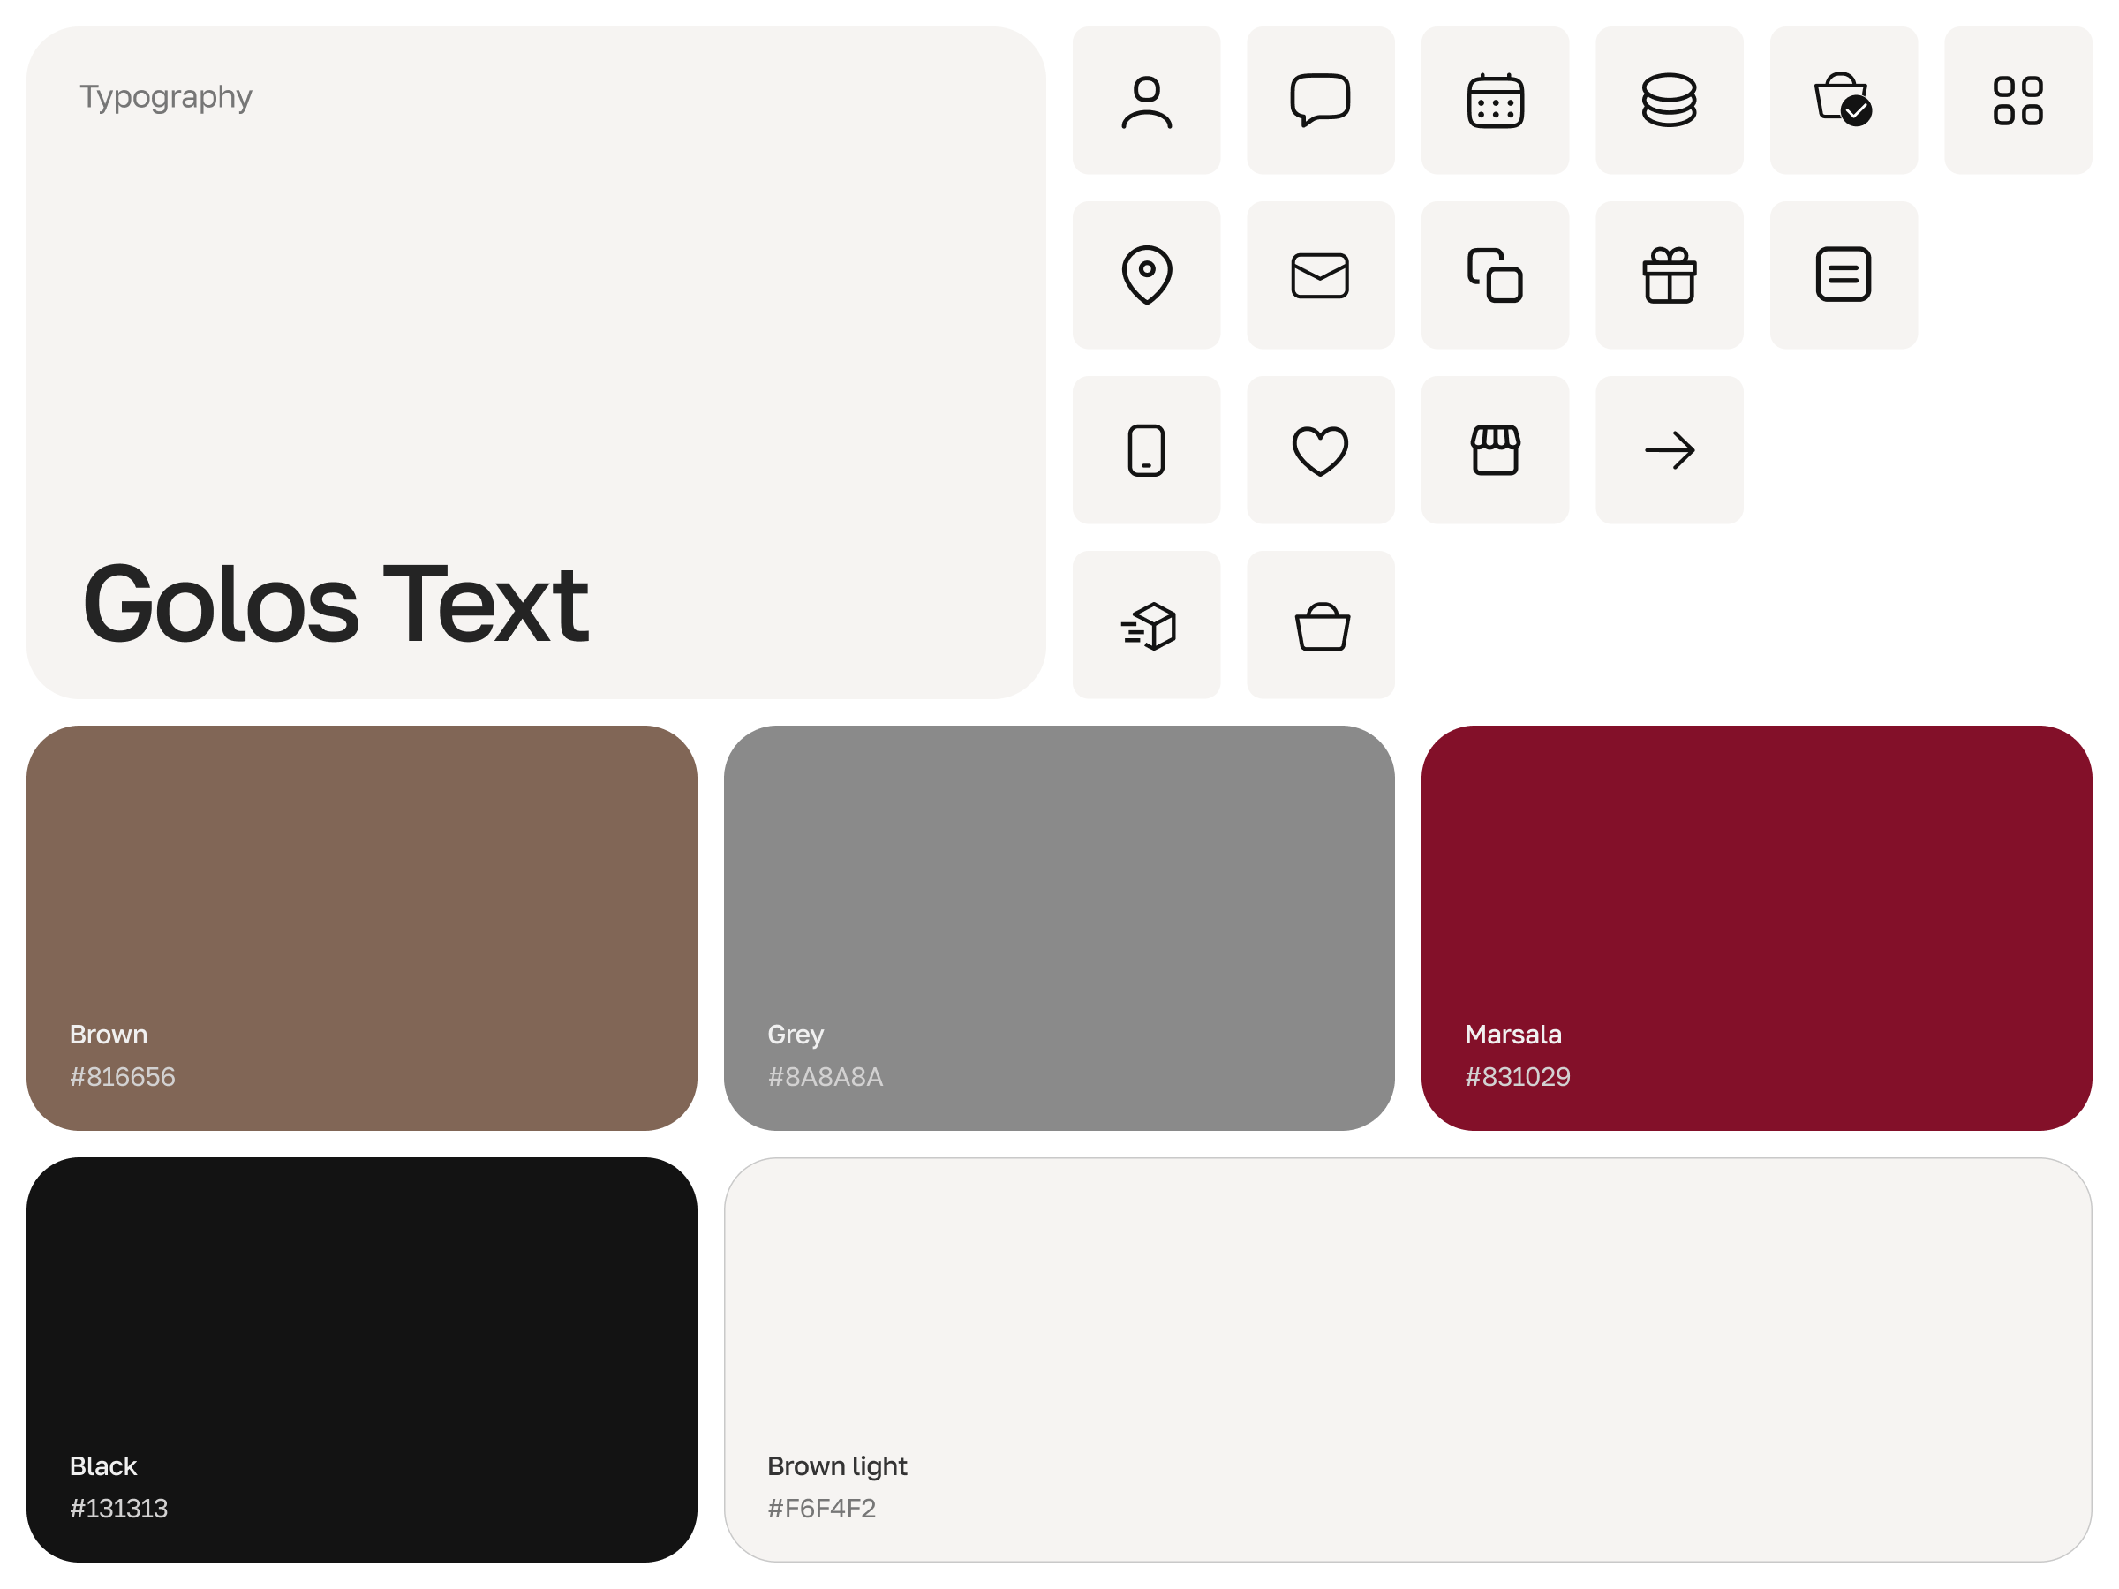This screenshot has height=1589, width=2119.
Task: Select the storefront shop icon
Action: (1495, 450)
